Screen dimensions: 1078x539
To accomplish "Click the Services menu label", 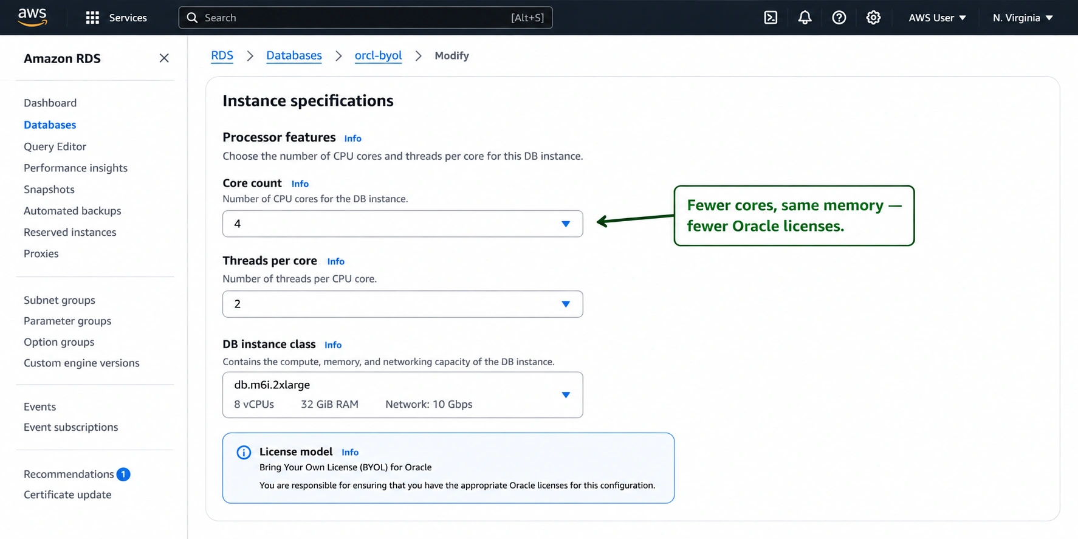I will pyautogui.click(x=128, y=18).
